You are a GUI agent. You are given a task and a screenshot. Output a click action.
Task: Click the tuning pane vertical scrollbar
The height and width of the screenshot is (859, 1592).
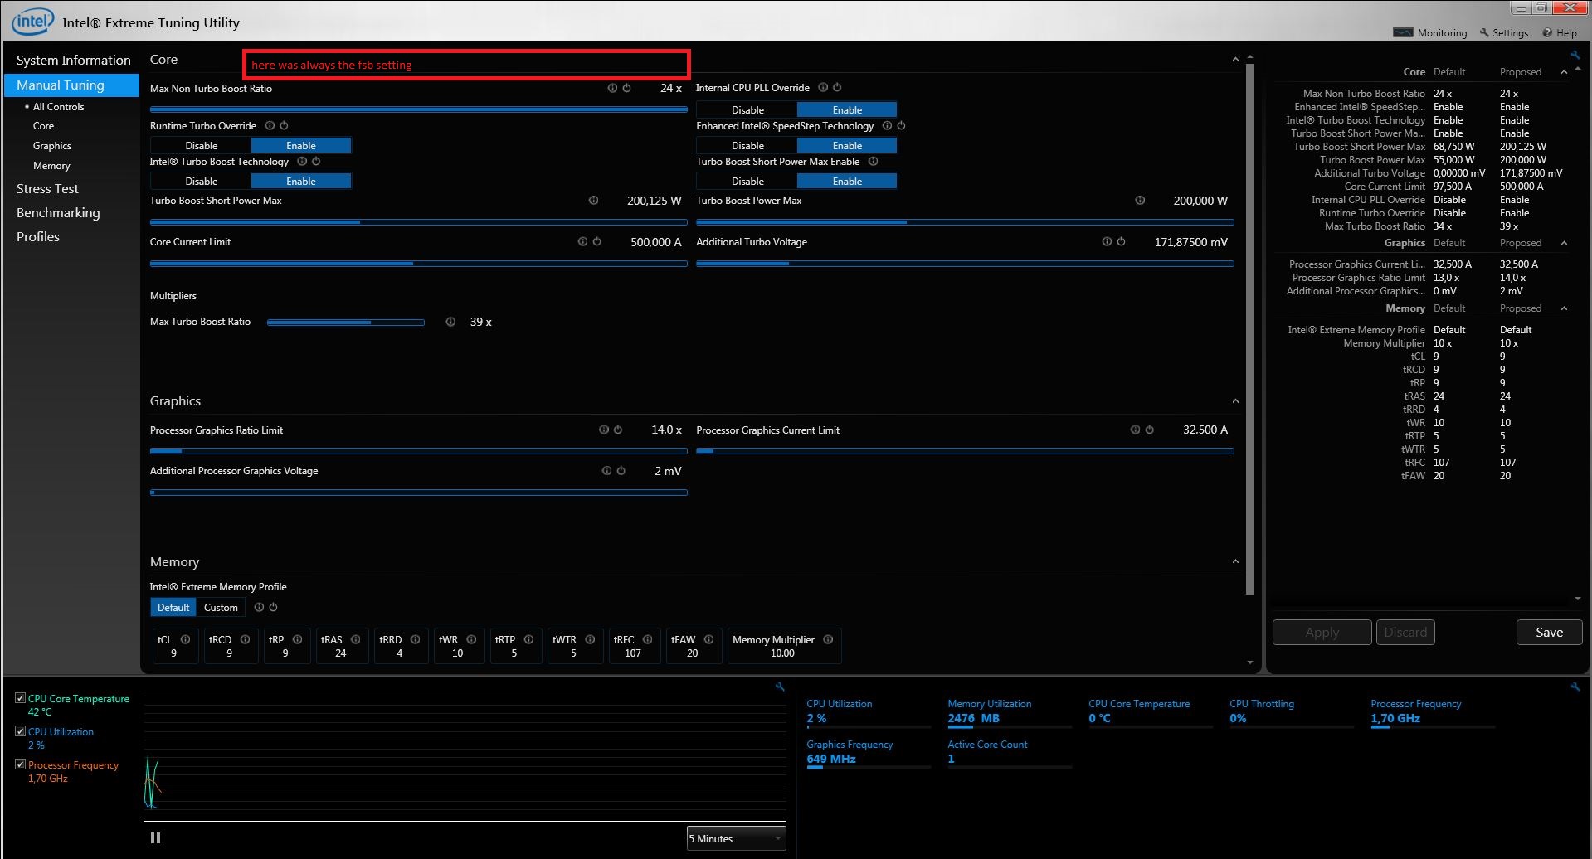pyautogui.click(x=1250, y=329)
